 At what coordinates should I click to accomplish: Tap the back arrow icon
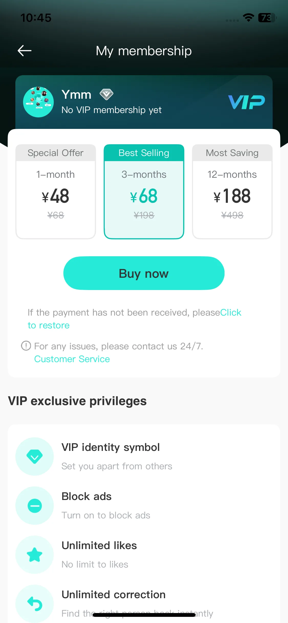(25, 51)
